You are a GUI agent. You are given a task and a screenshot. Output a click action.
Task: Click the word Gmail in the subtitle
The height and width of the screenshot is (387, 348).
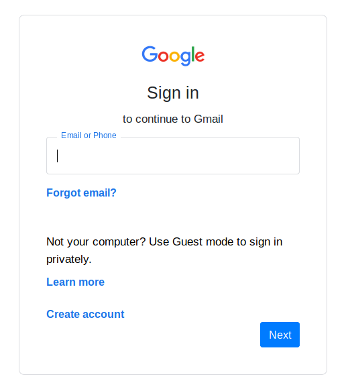[x=209, y=119]
